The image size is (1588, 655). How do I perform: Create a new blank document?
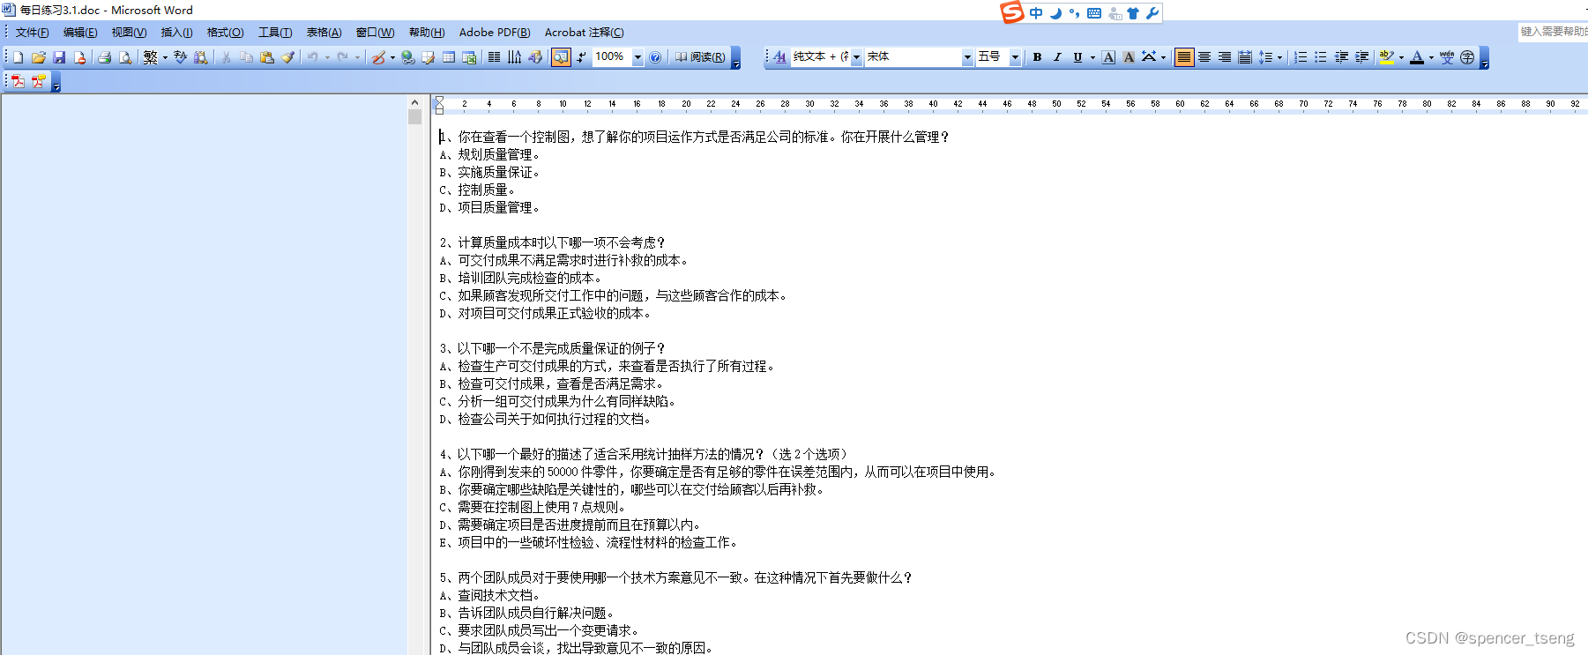click(x=18, y=57)
